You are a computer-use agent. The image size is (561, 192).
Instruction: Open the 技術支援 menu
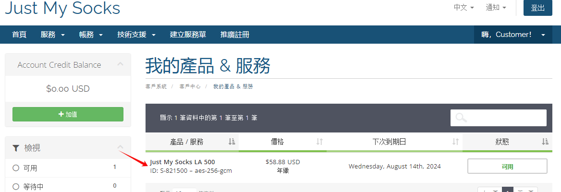tap(136, 35)
